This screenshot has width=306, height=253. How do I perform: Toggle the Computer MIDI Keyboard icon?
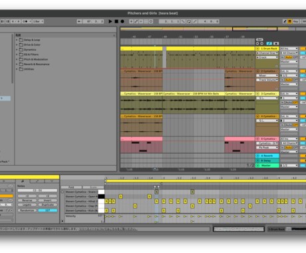tap(289, 21)
